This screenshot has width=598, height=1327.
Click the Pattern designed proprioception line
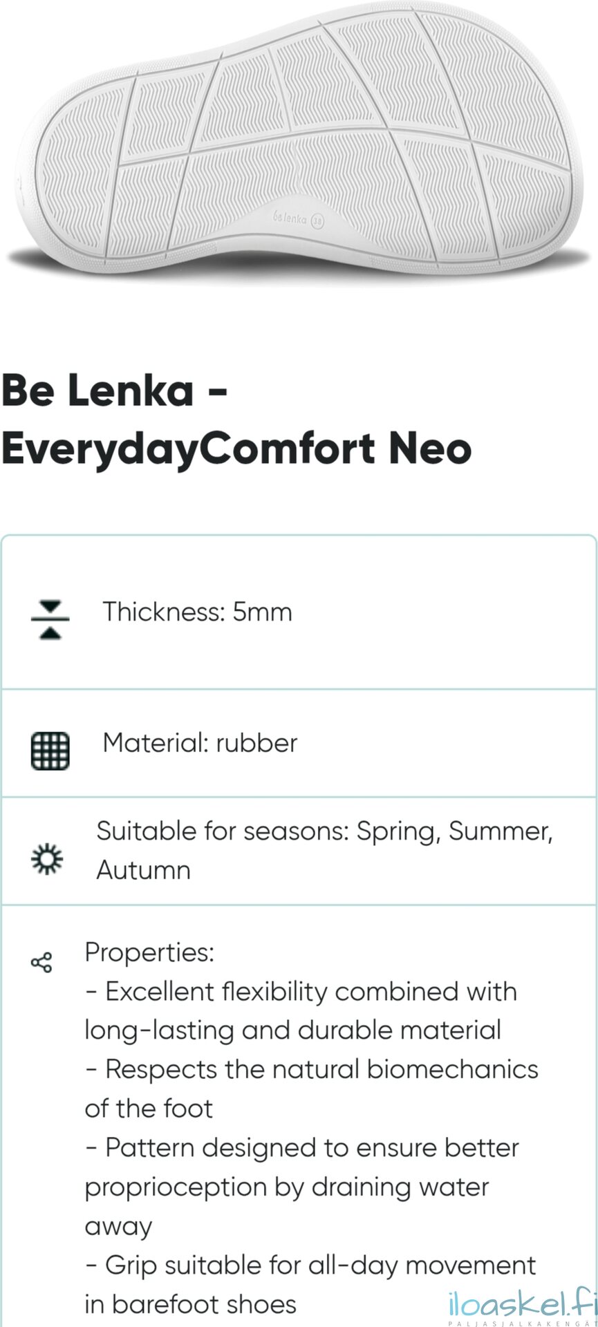click(301, 1187)
